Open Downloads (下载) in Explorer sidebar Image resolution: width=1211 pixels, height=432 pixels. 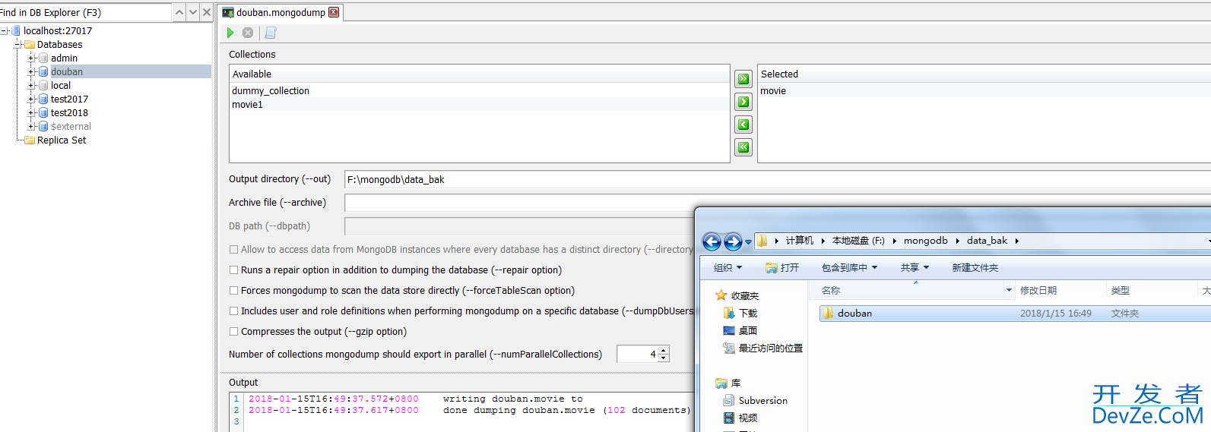[x=740, y=313]
